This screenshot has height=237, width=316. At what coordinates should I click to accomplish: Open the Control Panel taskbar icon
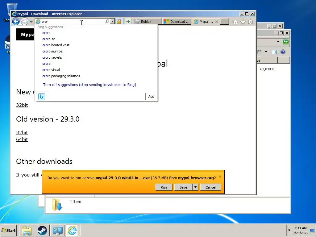pyautogui.click(x=57, y=230)
